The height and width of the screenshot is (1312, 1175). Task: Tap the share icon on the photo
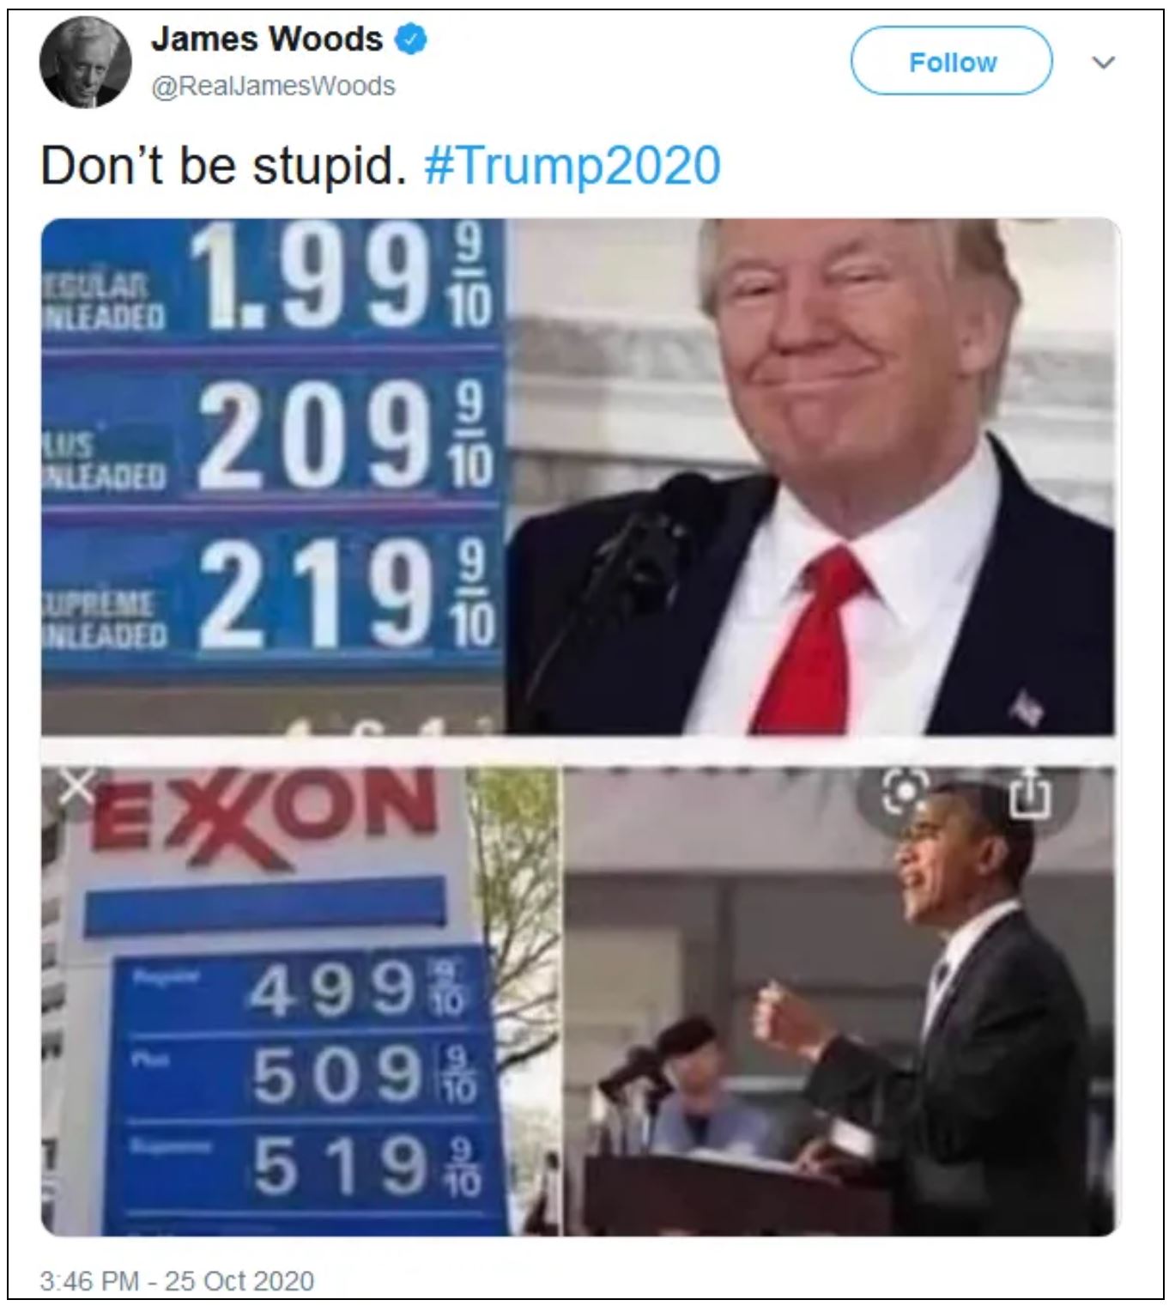1029,793
